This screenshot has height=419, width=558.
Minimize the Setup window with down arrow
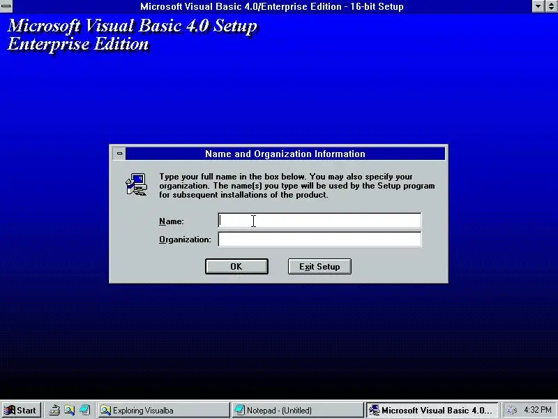[538, 6]
